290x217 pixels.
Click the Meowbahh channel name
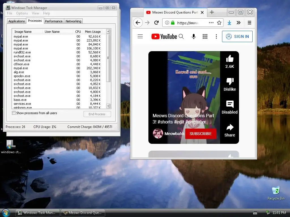point(174,134)
